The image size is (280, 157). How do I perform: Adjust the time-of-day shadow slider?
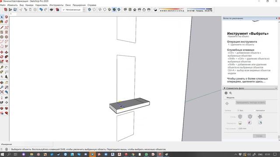[x=199, y=9]
